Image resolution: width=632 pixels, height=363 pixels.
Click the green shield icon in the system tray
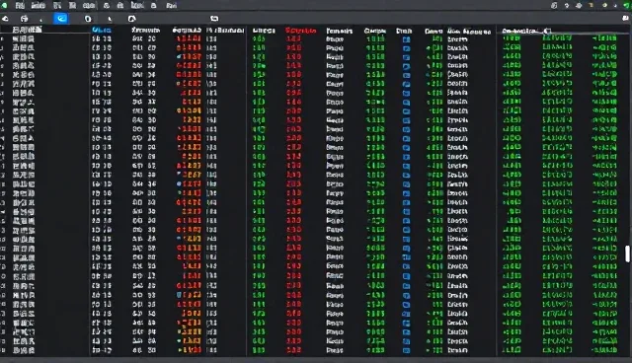pyautogui.click(x=626, y=5)
